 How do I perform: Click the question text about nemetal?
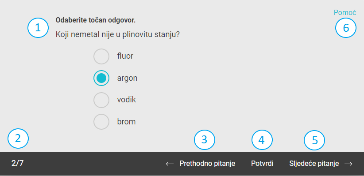(118, 35)
